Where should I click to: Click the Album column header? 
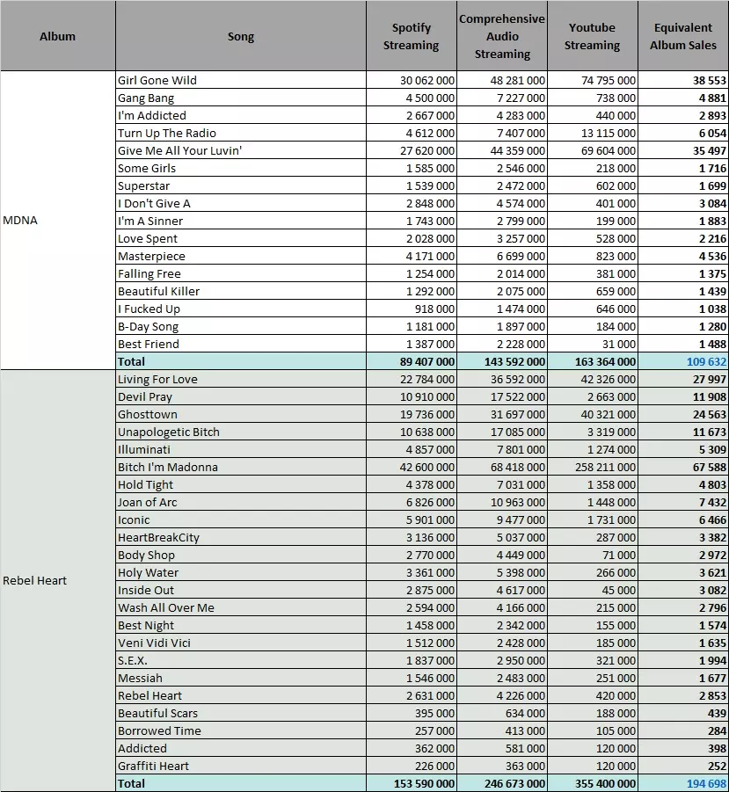coord(57,36)
